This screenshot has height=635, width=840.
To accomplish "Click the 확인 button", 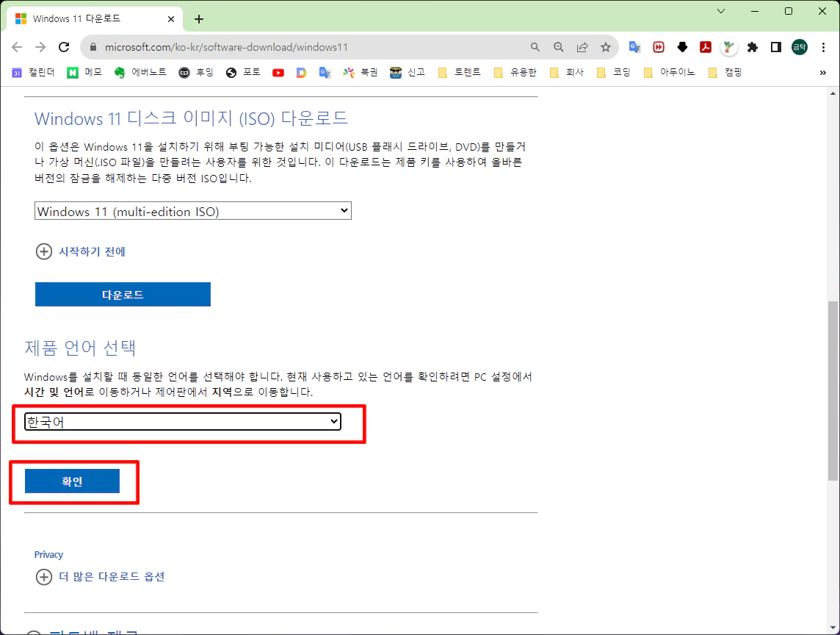I will click(x=72, y=481).
